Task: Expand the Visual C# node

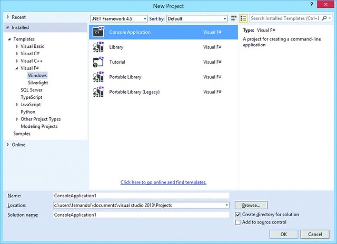Action: pyautogui.click(x=17, y=54)
